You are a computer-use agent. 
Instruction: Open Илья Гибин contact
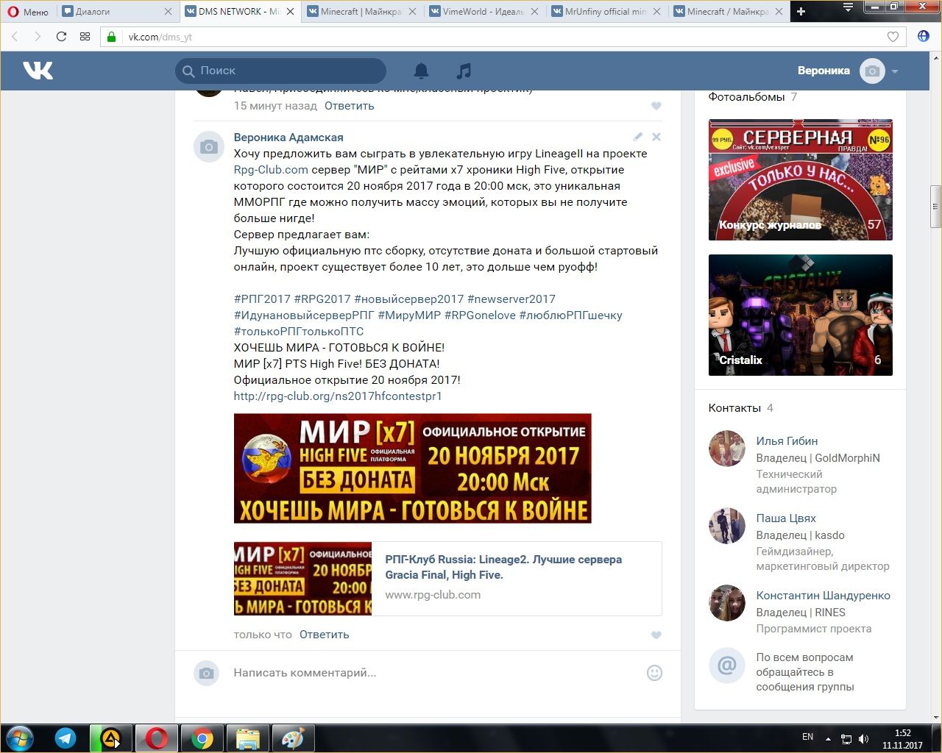pyautogui.click(x=787, y=441)
